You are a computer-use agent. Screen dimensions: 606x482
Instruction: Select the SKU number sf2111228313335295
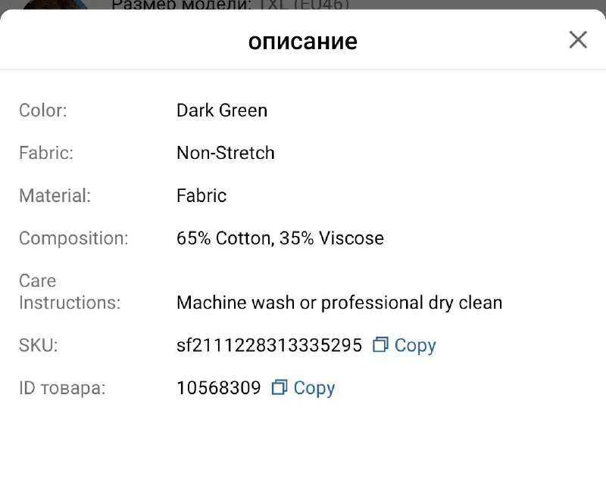click(269, 346)
